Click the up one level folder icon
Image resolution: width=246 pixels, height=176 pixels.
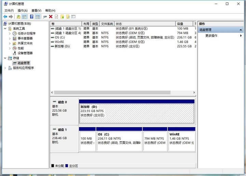click(19, 16)
